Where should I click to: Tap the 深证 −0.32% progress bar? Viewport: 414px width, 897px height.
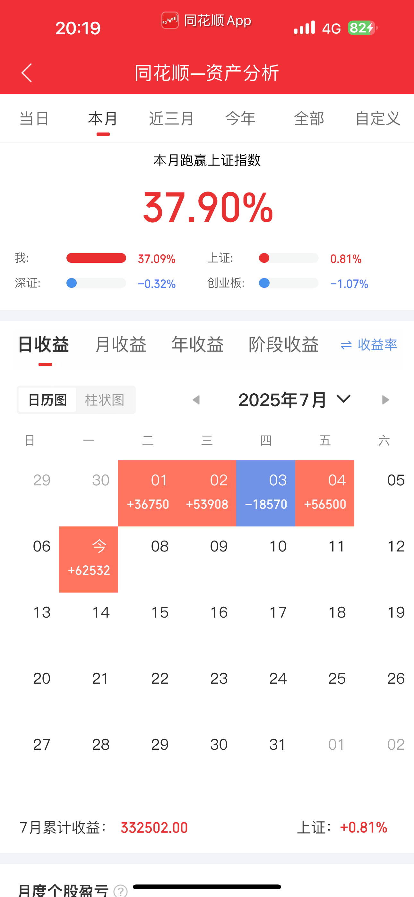tap(96, 283)
